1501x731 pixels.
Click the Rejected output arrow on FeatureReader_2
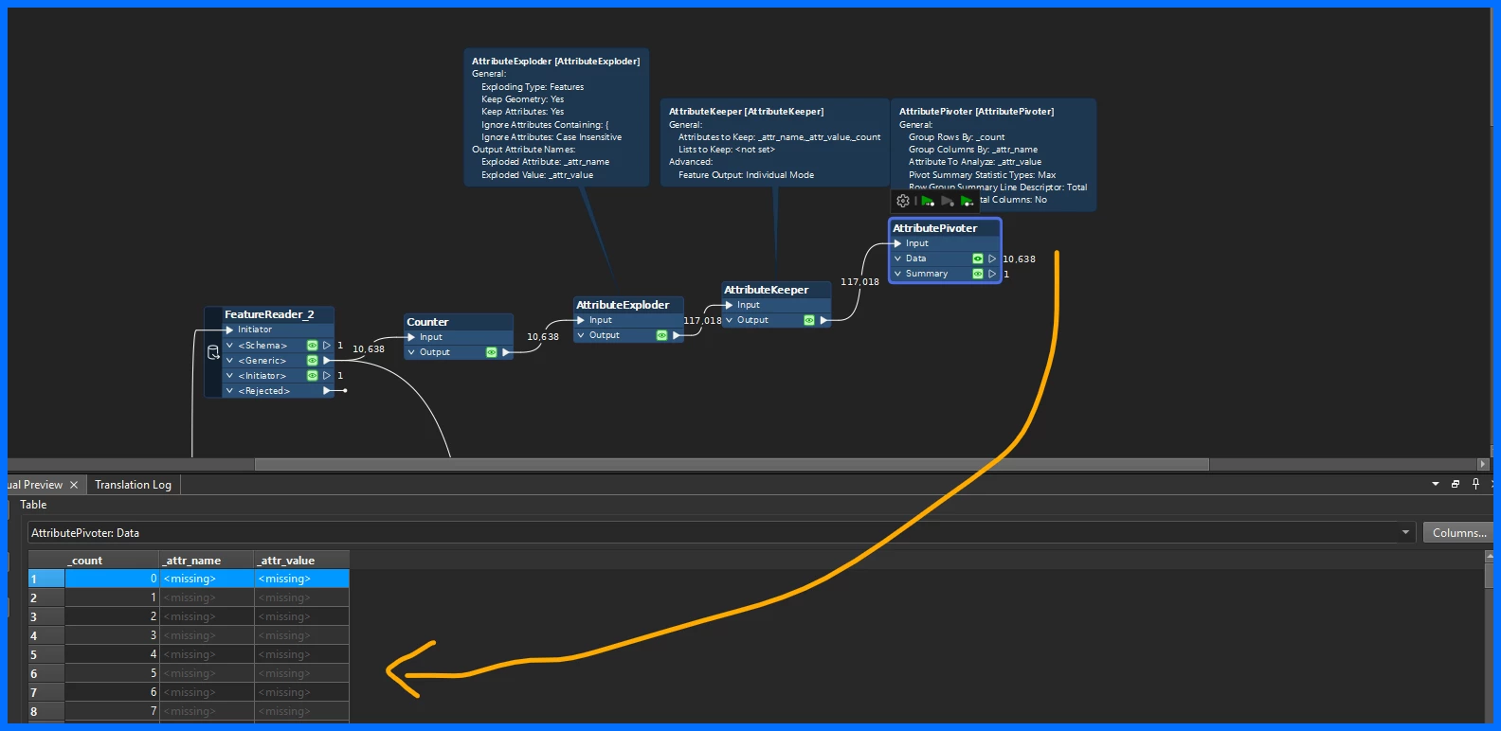click(328, 391)
